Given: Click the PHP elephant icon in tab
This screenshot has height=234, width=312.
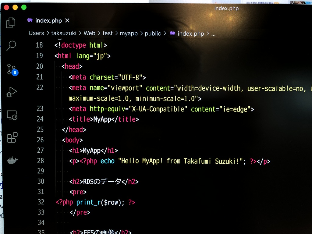Looking at the screenshot, I should (30, 20).
